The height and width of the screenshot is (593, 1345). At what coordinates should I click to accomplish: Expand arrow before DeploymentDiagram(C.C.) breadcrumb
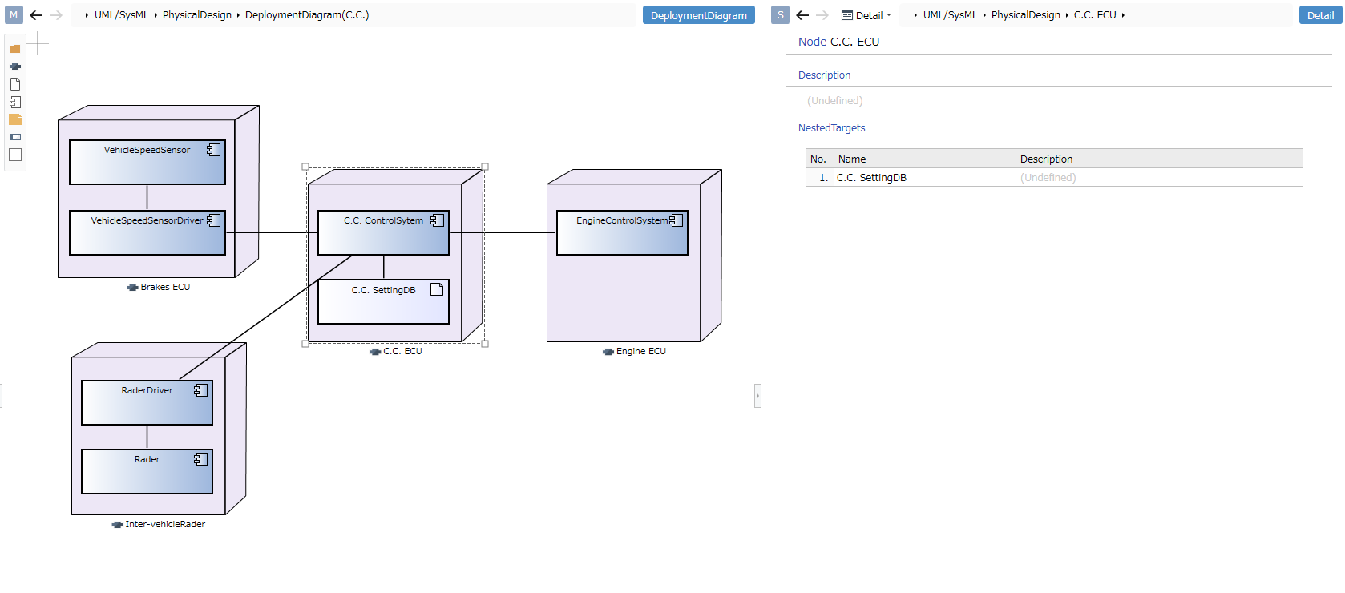pyautogui.click(x=238, y=15)
